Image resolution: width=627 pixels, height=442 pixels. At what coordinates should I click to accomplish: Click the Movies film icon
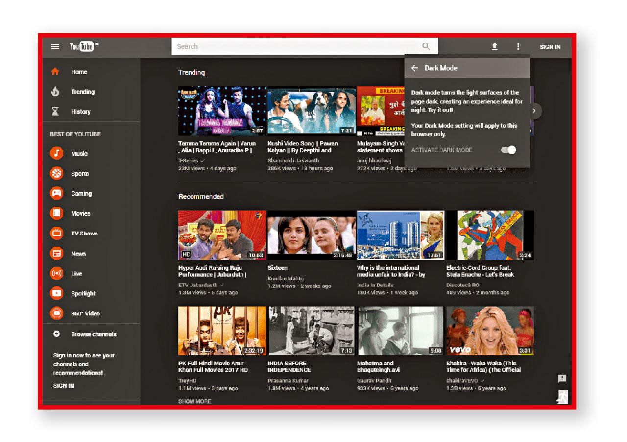pyautogui.click(x=57, y=213)
